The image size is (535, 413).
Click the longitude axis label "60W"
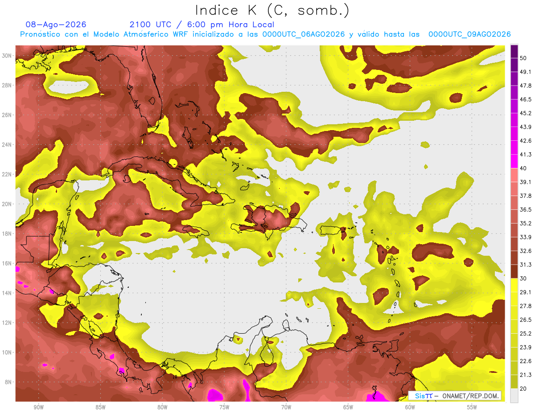click(x=410, y=407)
